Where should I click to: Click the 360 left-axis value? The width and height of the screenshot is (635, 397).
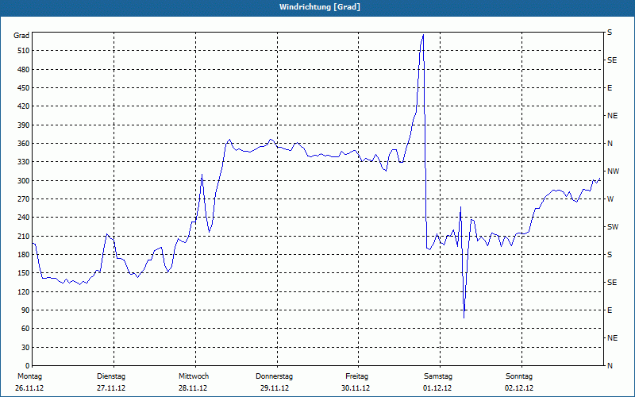tap(24, 144)
